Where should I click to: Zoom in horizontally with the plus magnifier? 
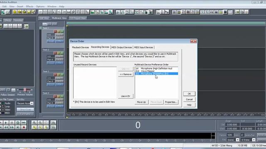[x=34, y=123]
